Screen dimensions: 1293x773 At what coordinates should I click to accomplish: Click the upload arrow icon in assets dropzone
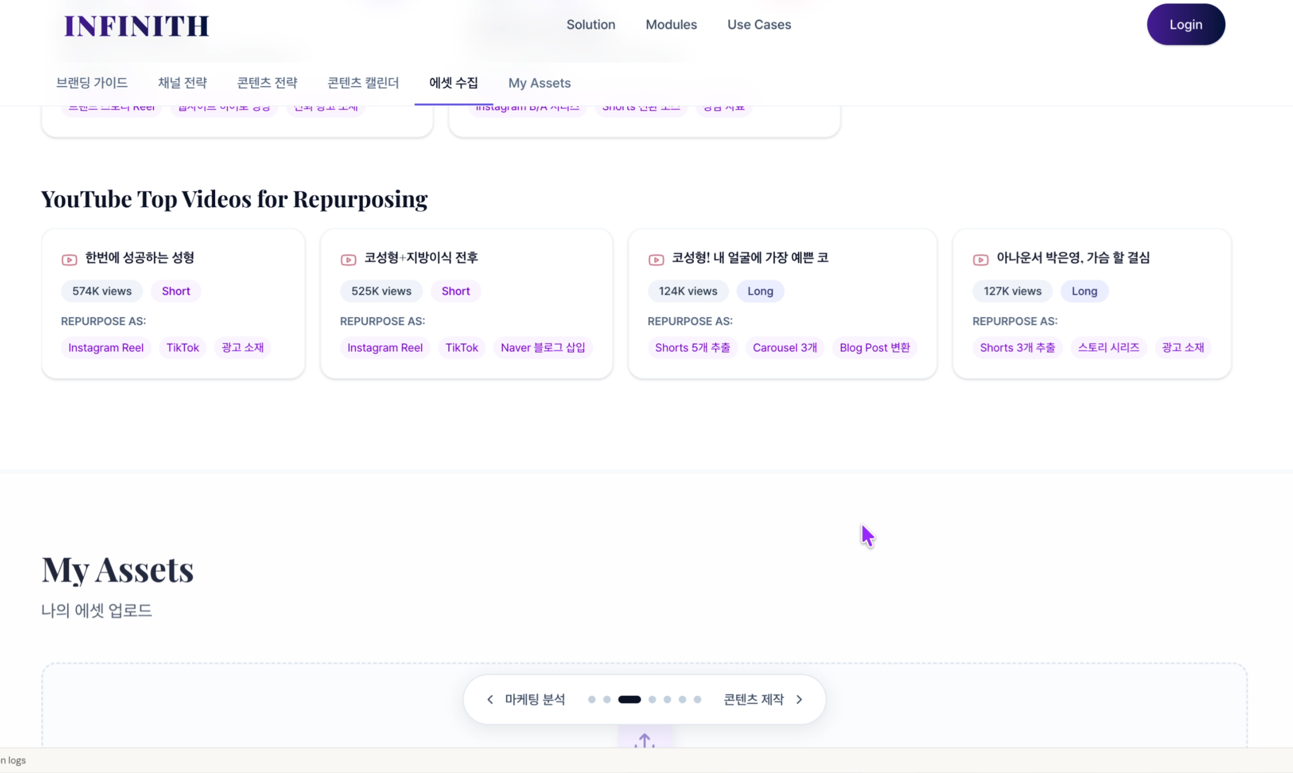pos(644,741)
